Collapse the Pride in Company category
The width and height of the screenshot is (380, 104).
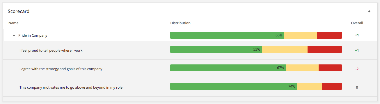pos(14,36)
